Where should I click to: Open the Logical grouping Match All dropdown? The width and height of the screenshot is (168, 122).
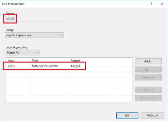point(23,53)
